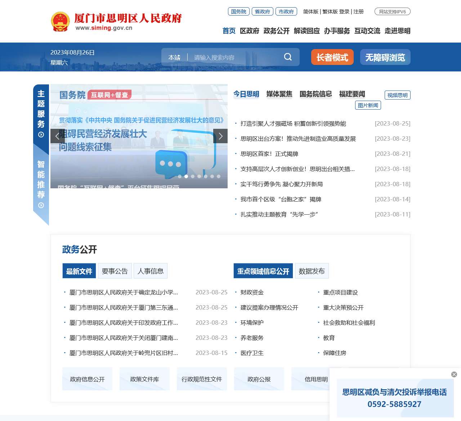Click the search magnifier icon
The image size is (461, 421).
[288, 57]
